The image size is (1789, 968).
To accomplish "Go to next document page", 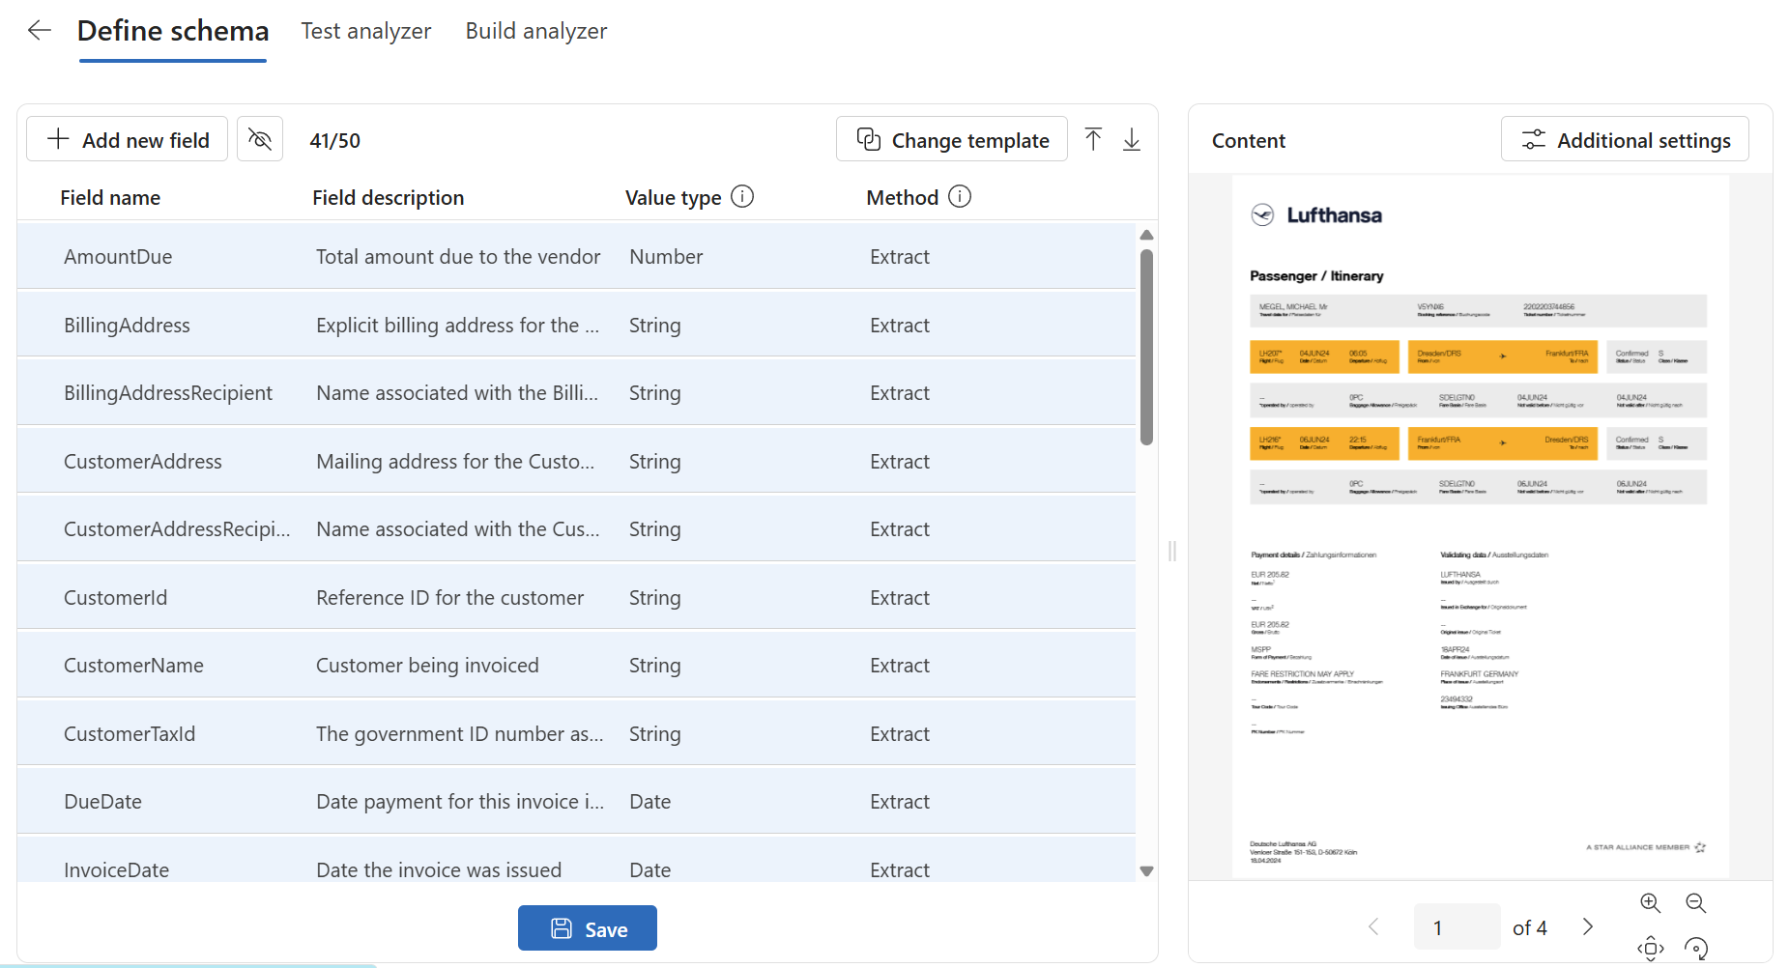I will click(1587, 926).
